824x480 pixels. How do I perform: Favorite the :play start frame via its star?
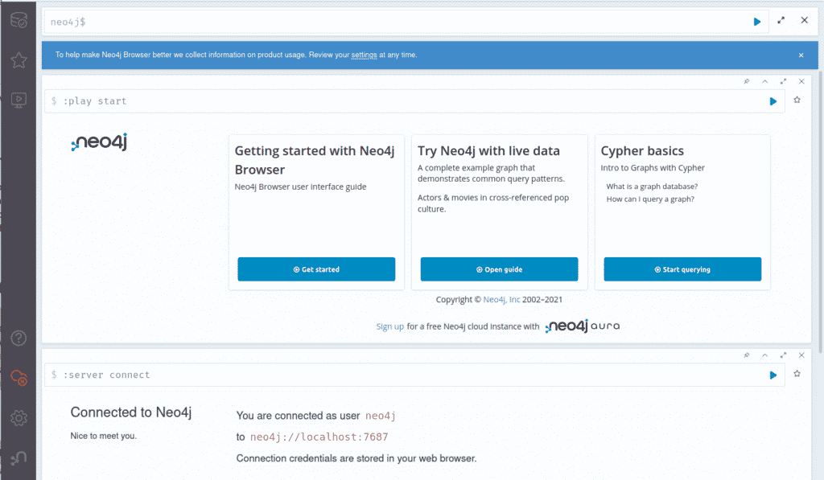coord(797,99)
